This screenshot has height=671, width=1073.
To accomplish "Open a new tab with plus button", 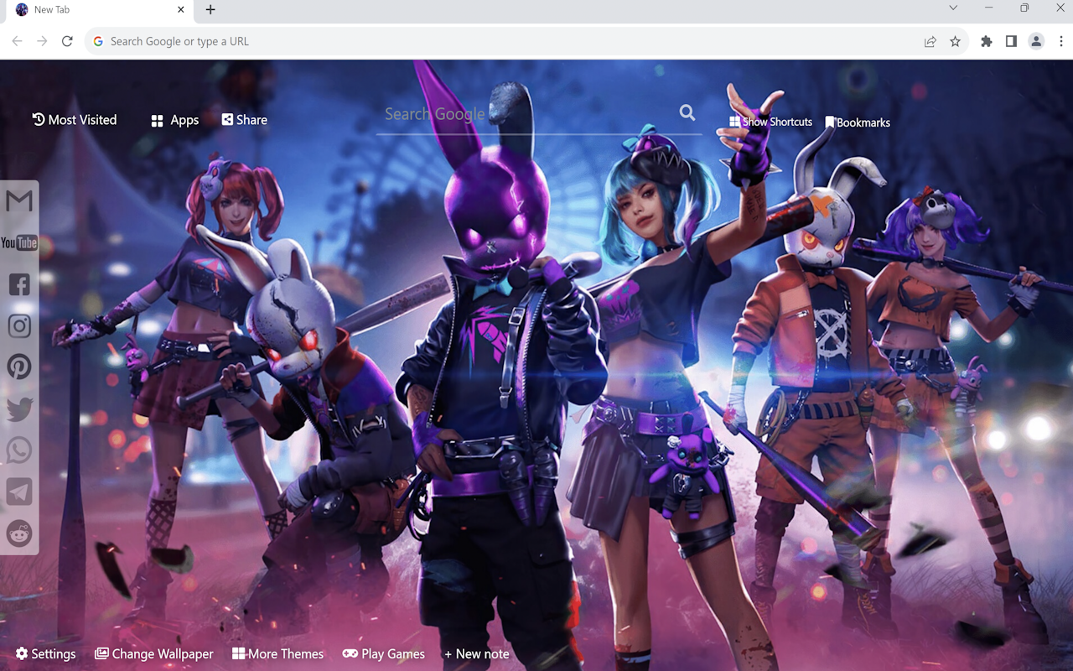I will coord(210,9).
